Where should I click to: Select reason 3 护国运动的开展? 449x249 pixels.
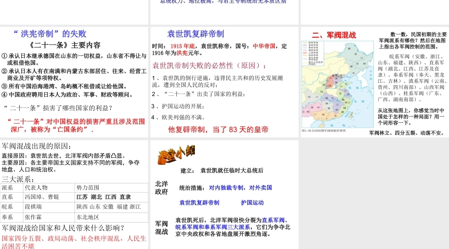pyautogui.click(x=178, y=106)
